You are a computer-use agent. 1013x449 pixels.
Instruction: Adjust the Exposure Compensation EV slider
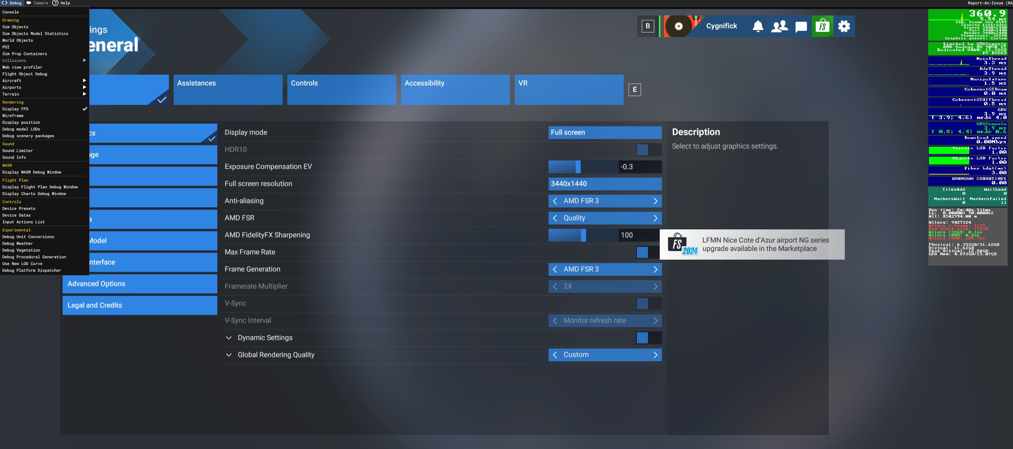(583, 167)
